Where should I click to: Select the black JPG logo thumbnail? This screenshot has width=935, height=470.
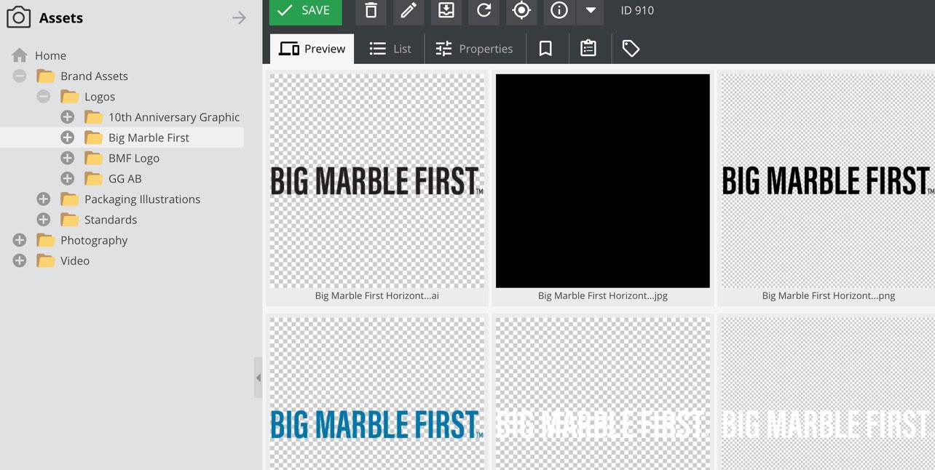tap(602, 180)
